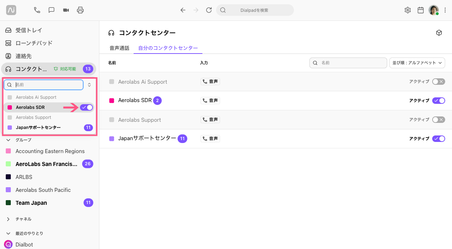Go forward with right arrow
452x249 pixels.
tap(196, 10)
